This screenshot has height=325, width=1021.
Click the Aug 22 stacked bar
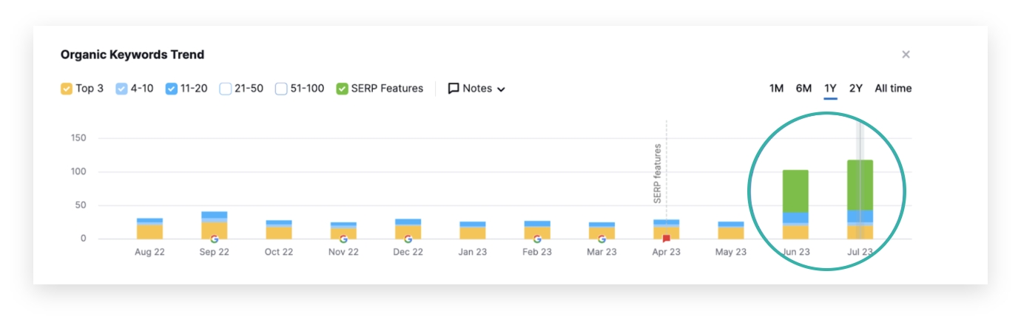[149, 228]
